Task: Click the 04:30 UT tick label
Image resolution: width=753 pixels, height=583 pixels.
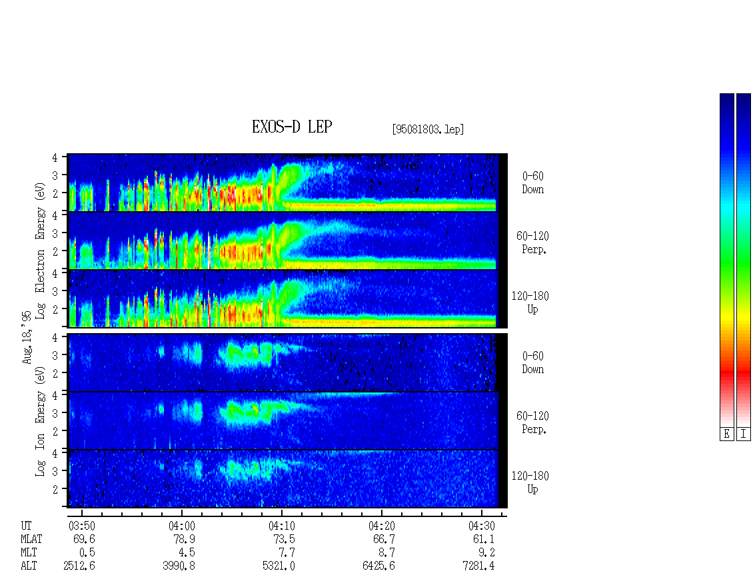Action: point(481,526)
